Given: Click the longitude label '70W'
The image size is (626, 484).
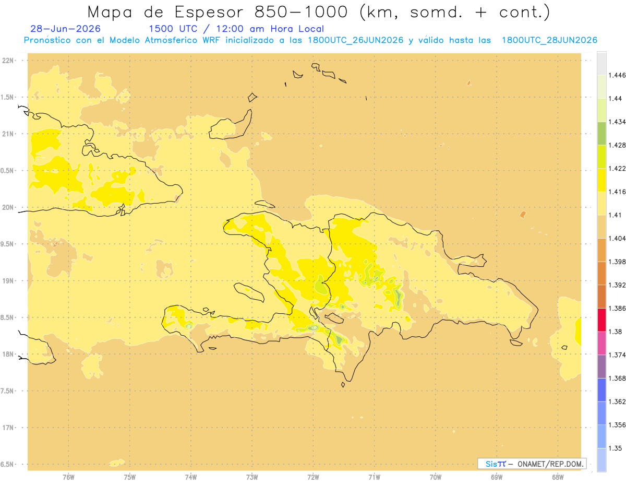Looking at the screenshot, I should pyautogui.click(x=436, y=477).
